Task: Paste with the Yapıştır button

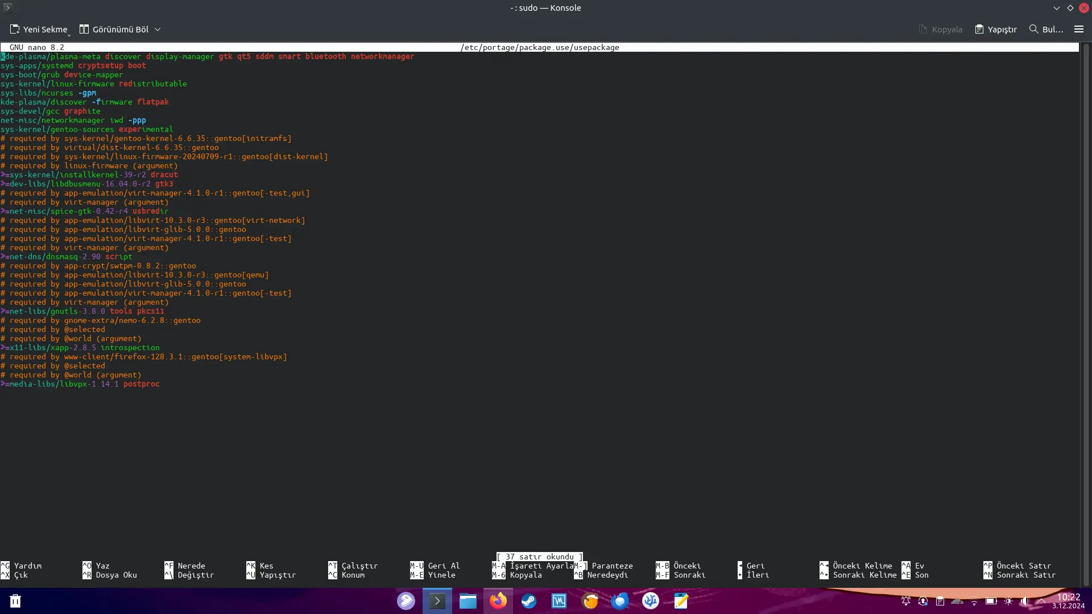Action: click(995, 29)
